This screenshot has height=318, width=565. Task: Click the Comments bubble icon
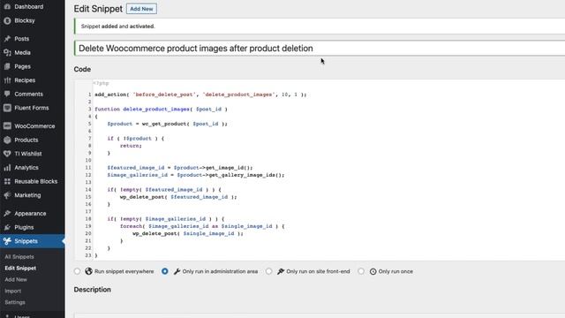pyautogui.click(x=7, y=94)
